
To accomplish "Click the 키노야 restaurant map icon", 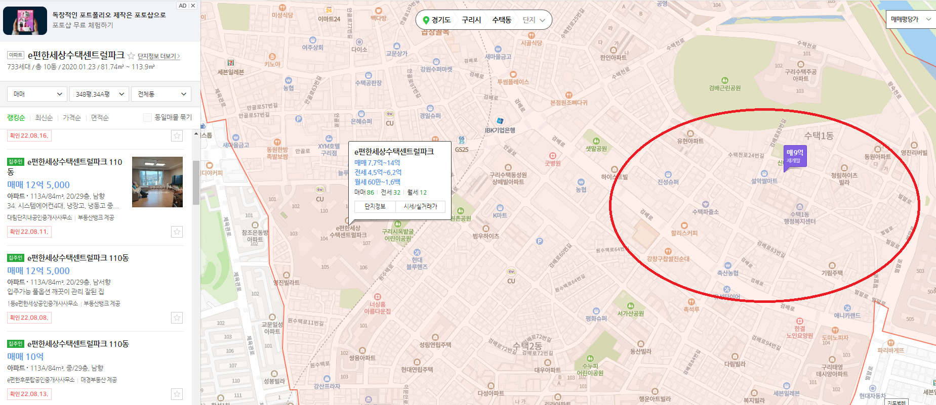I will [x=272, y=57].
